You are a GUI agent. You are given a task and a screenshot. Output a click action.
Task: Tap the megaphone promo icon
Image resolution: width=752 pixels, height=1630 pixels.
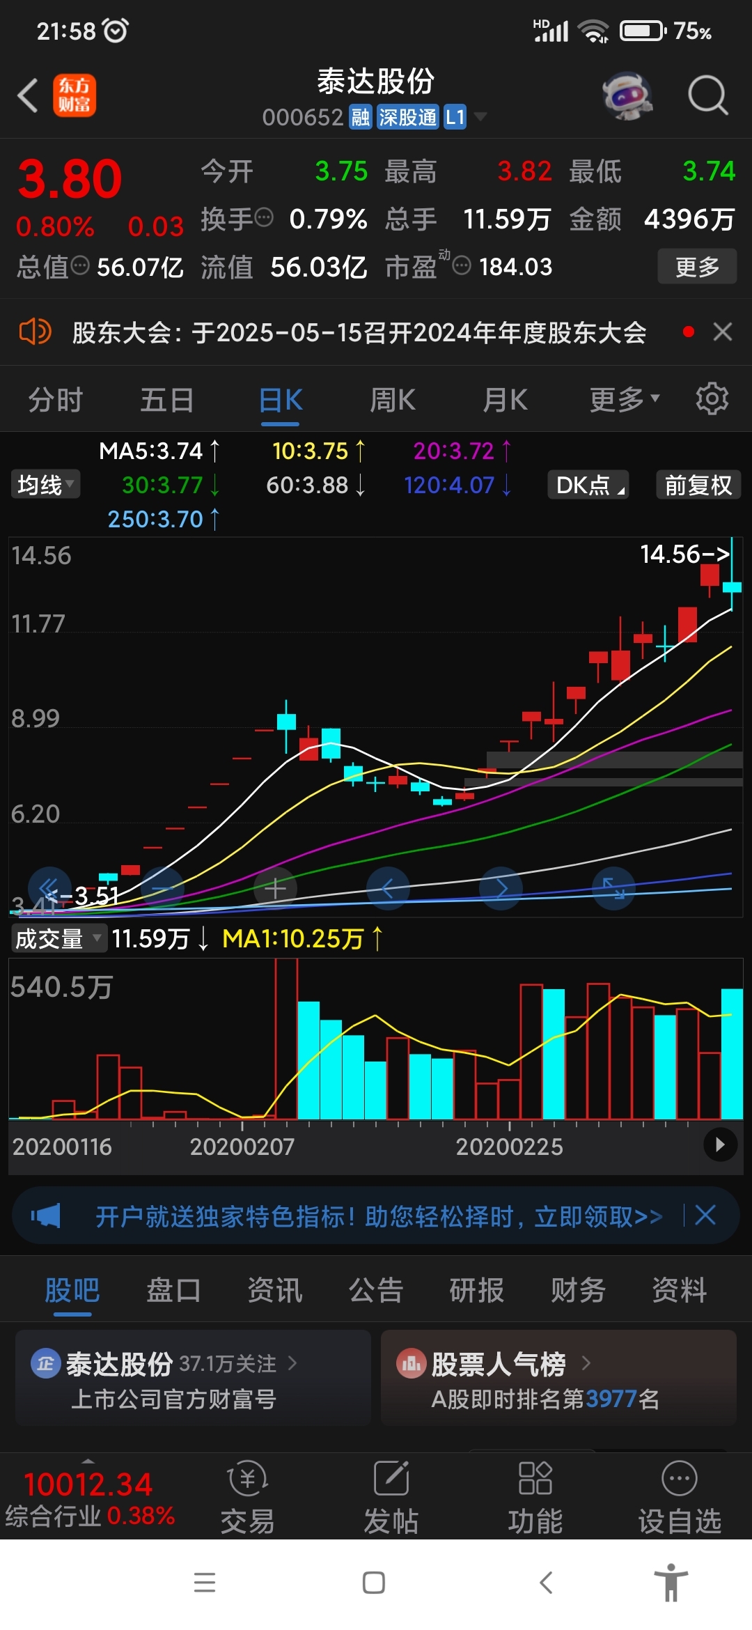tap(46, 1216)
